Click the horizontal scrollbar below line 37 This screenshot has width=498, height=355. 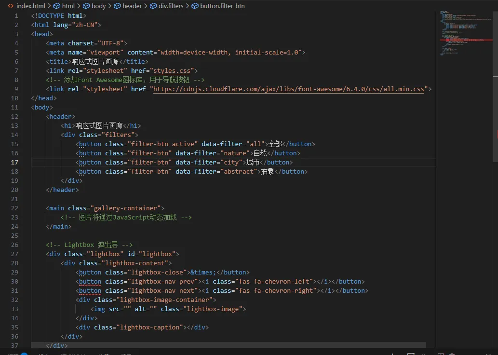tap(229, 345)
